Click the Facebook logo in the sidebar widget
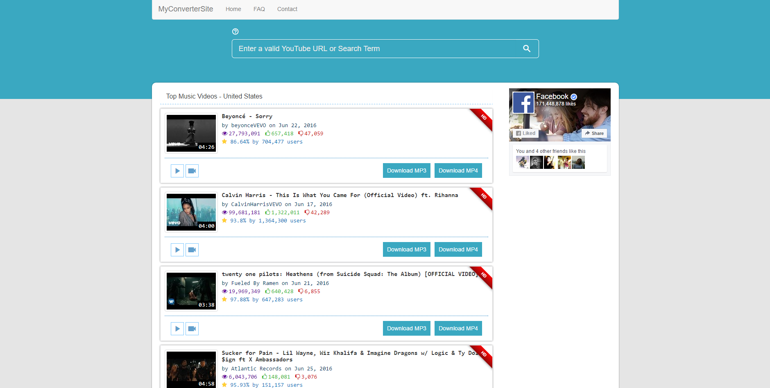The image size is (770, 388). (x=523, y=103)
